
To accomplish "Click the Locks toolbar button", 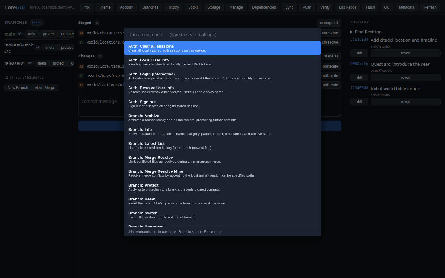I will click(193, 7).
